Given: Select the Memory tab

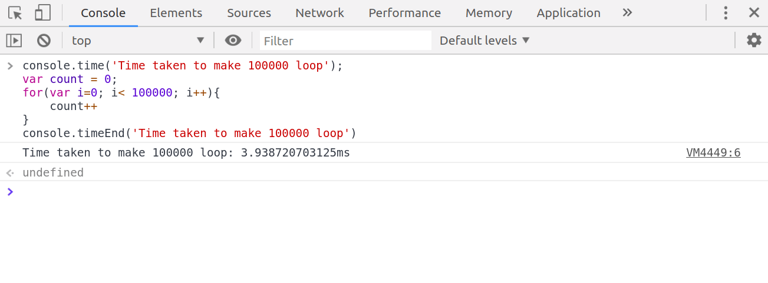Looking at the screenshot, I should (489, 13).
